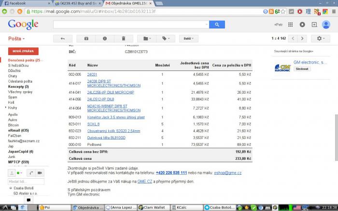Click the video camera hangout icon

40,173
